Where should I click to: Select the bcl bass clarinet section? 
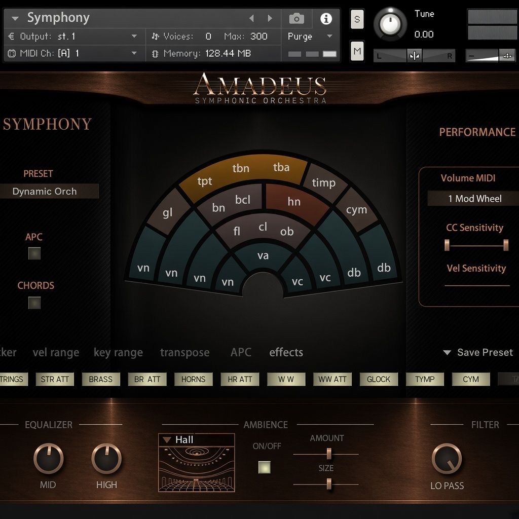[243, 200]
